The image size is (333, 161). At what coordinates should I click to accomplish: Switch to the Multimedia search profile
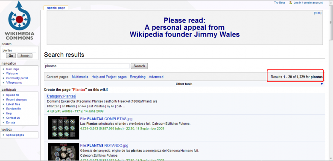tap(80, 77)
